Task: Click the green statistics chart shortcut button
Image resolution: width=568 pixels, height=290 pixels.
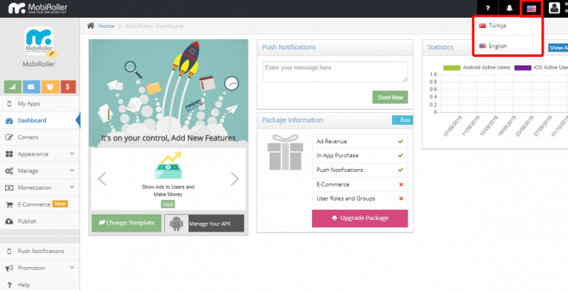Action: click(x=13, y=87)
